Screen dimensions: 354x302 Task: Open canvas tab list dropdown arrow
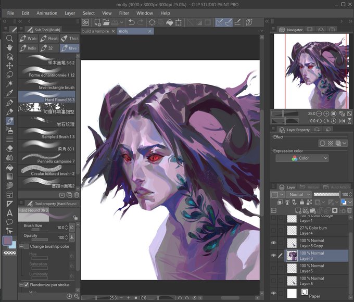[262, 31]
